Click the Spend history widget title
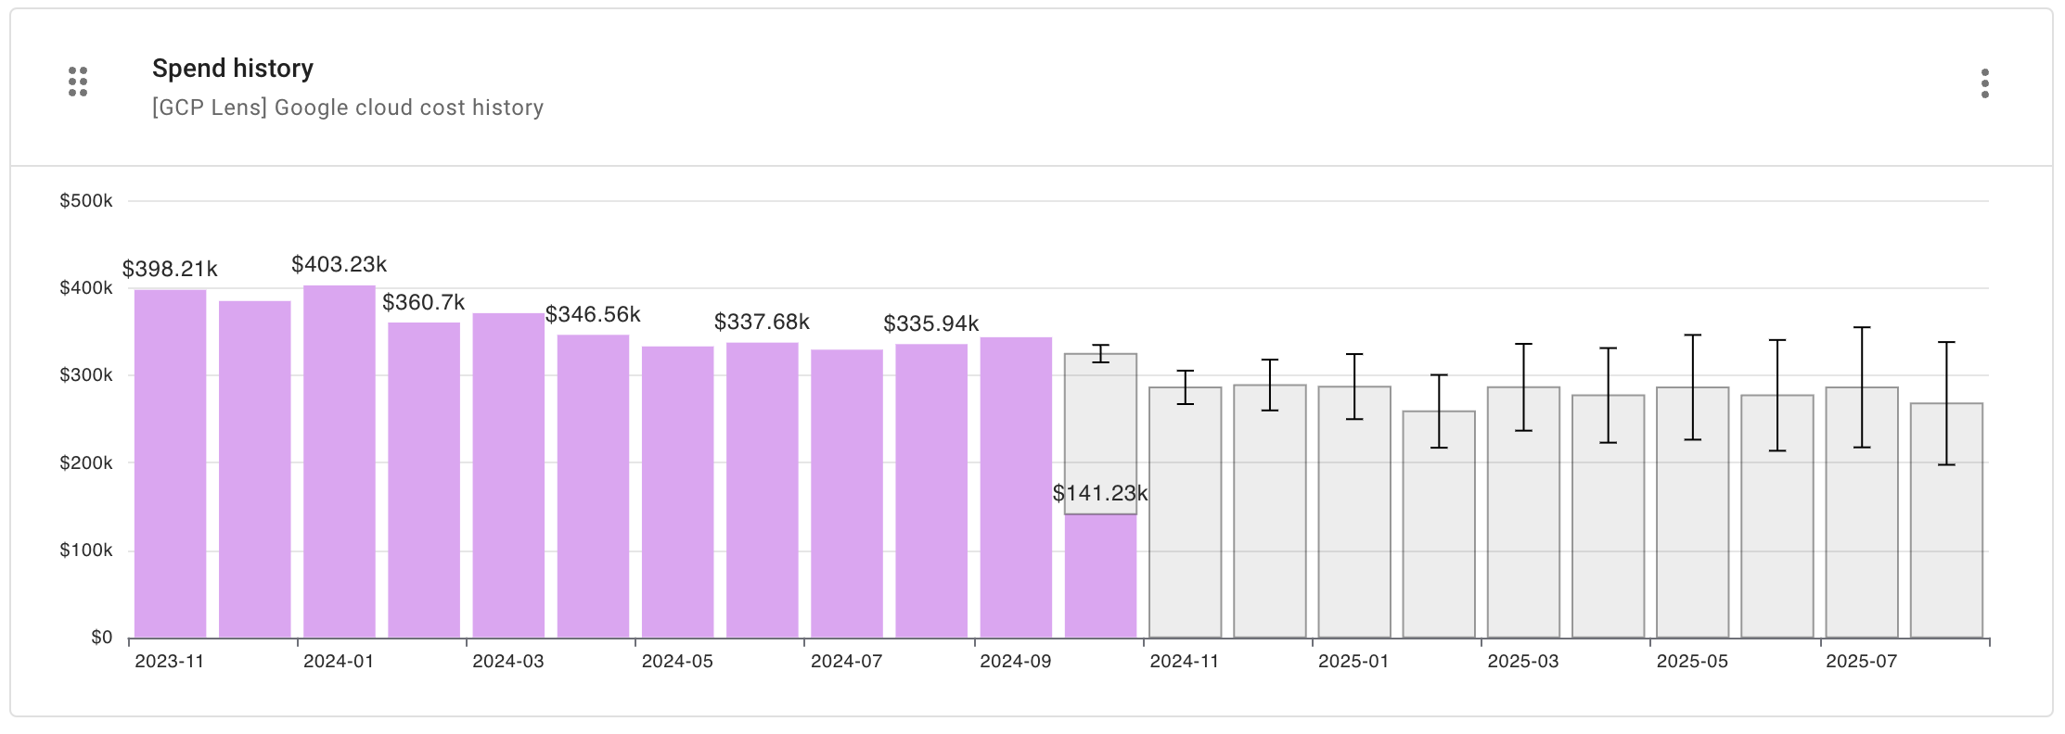The width and height of the screenshot is (2065, 734). (x=233, y=68)
